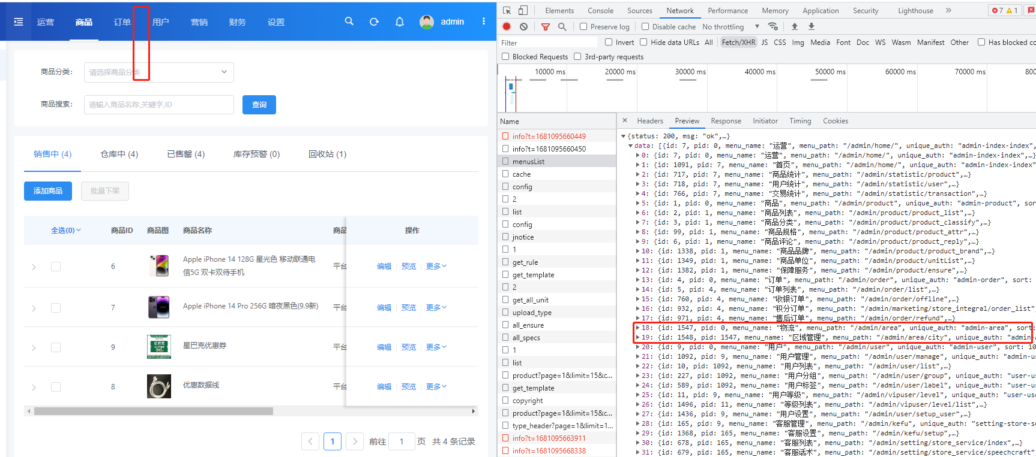Check the Invert filter option
The height and width of the screenshot is (457, 1036).
609,42
